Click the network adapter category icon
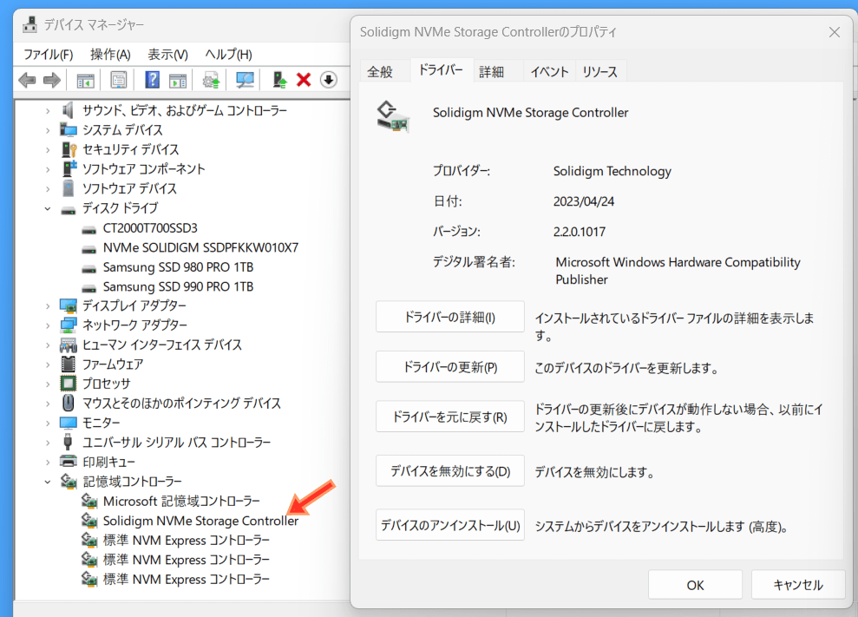This screenshot has height=617, width=858. 69,325
